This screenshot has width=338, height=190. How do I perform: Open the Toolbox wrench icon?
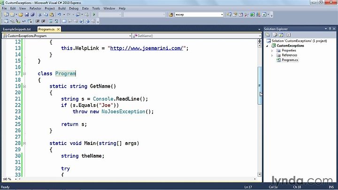(246, 15)
